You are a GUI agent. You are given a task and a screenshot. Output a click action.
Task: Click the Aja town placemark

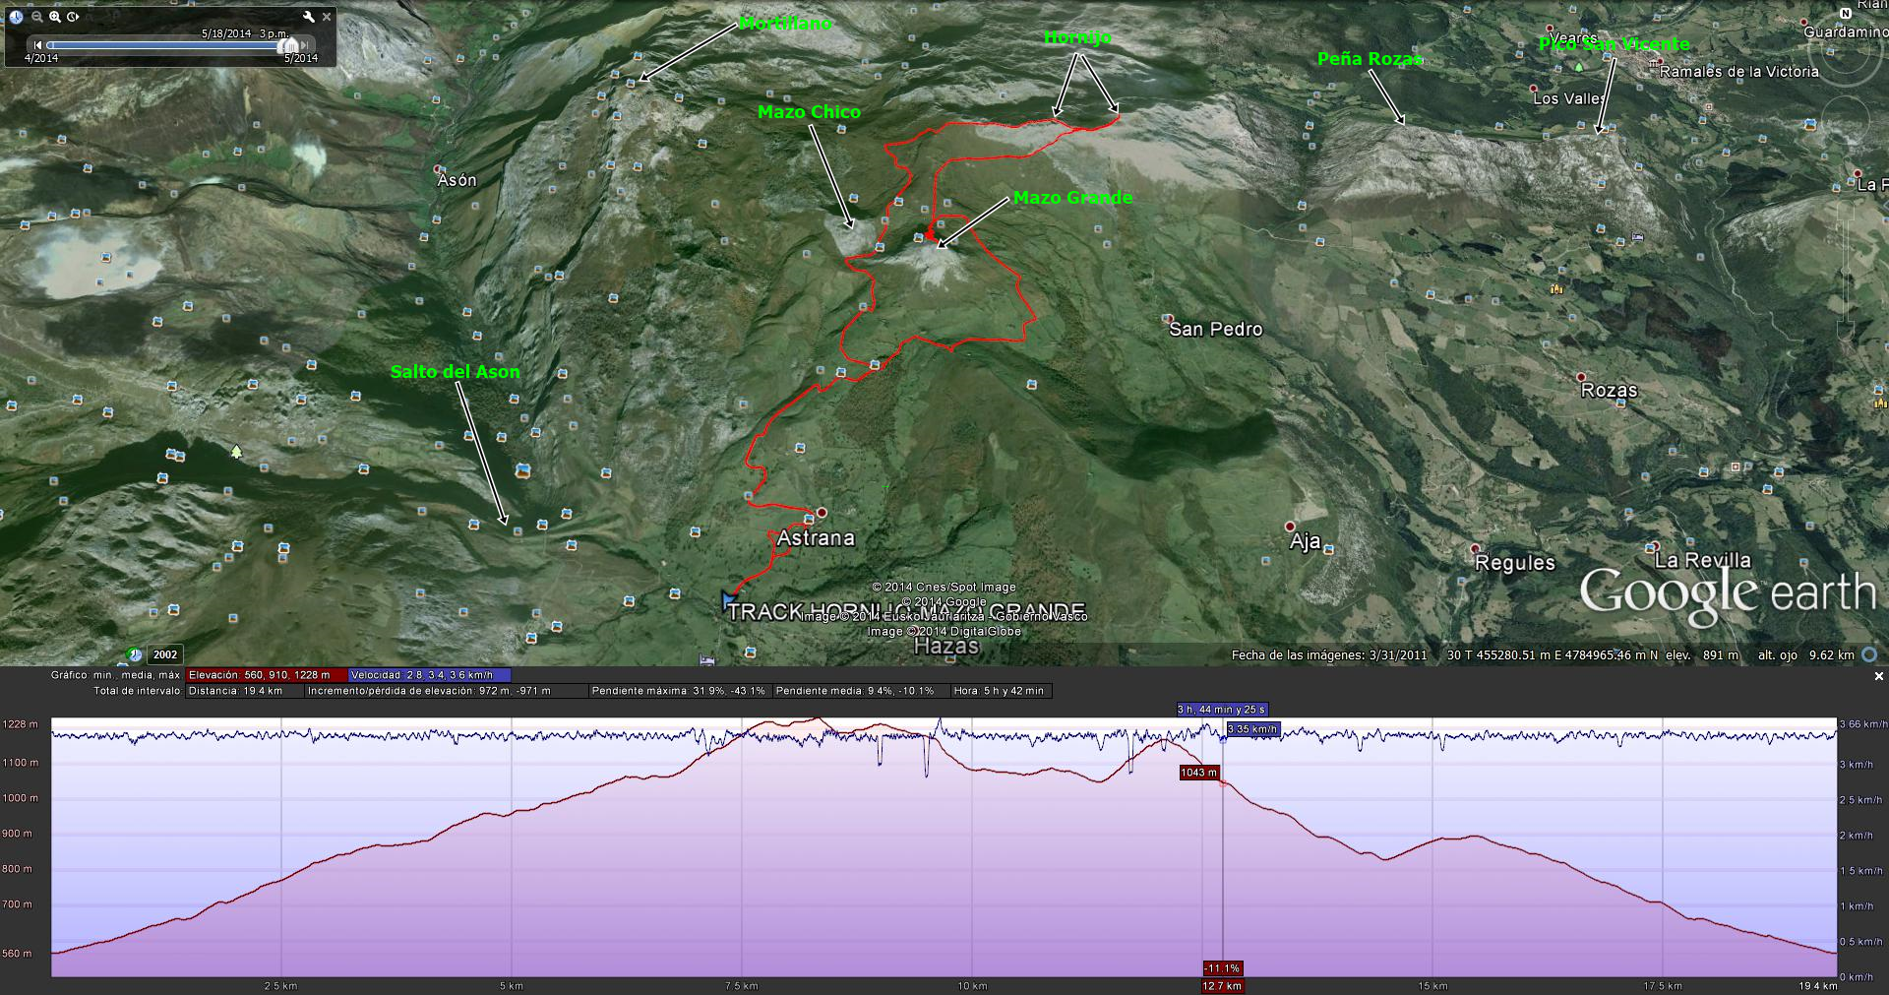click(1290, 527)
